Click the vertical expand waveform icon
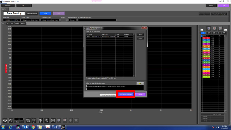 [x=28, y=120]
